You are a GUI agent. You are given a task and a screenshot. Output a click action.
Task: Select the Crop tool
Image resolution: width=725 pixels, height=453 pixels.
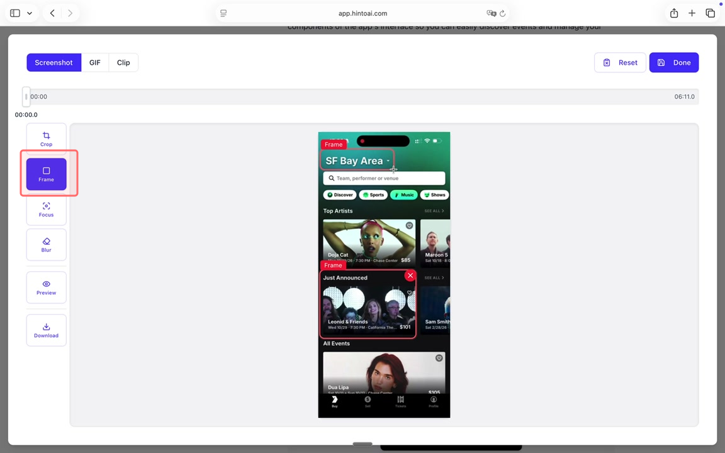coord(46,139)
